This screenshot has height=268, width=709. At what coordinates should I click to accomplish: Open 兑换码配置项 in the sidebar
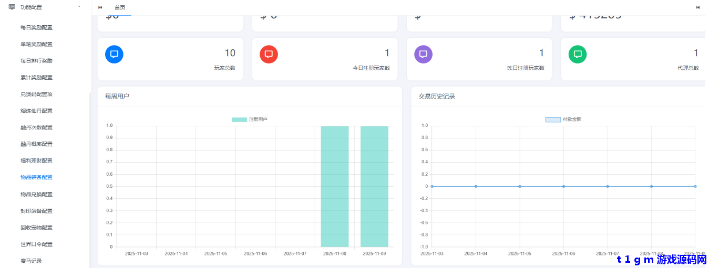pos(36,94)
